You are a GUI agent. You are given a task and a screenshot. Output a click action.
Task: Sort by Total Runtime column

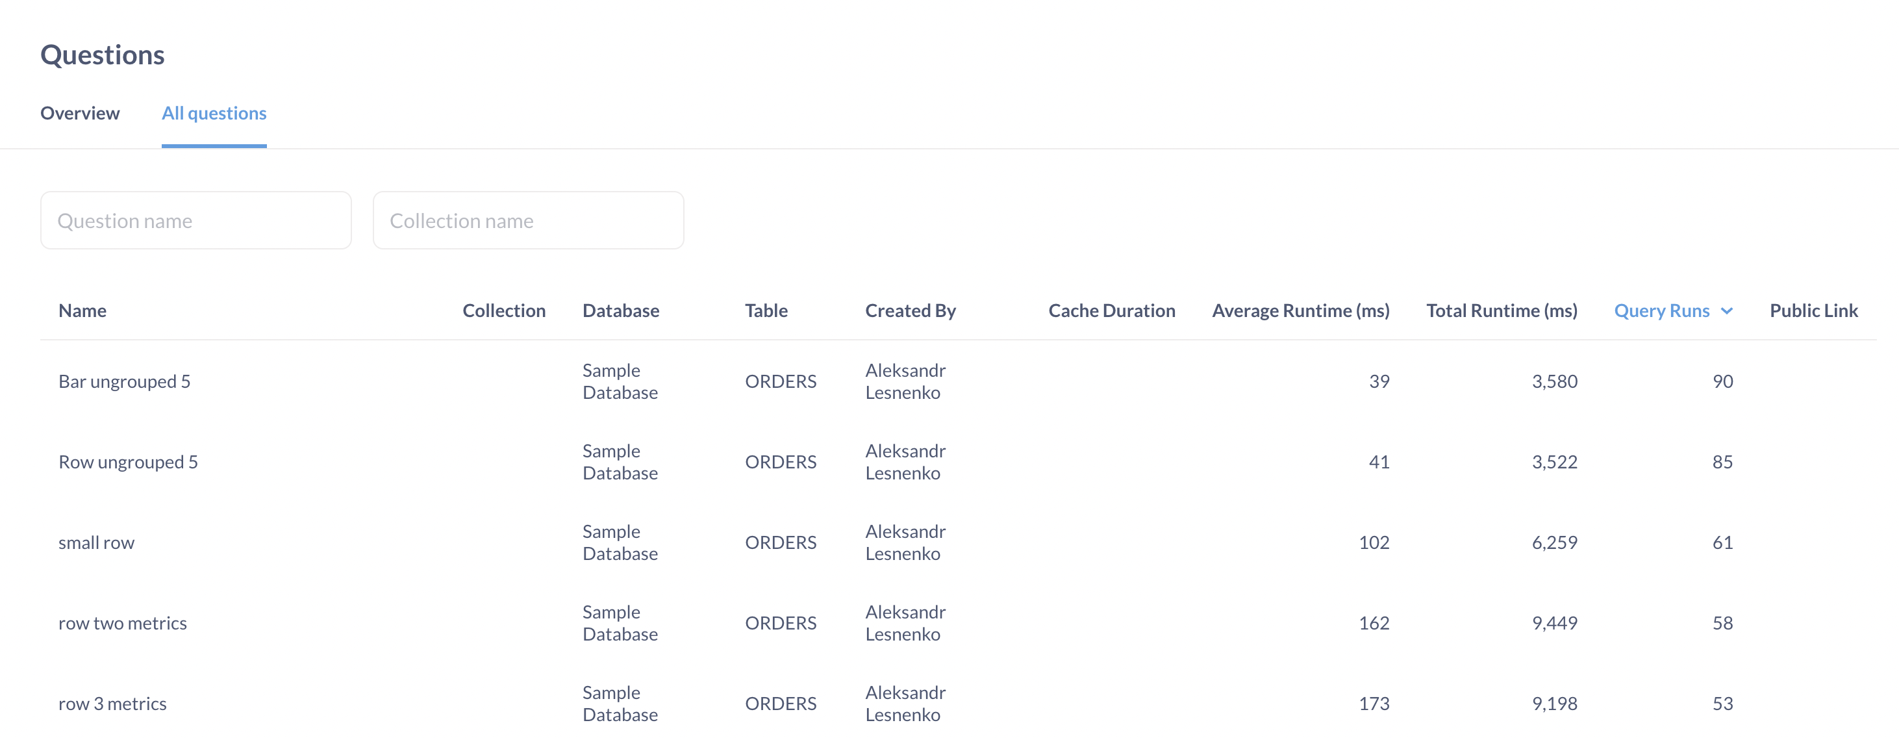1501,311
